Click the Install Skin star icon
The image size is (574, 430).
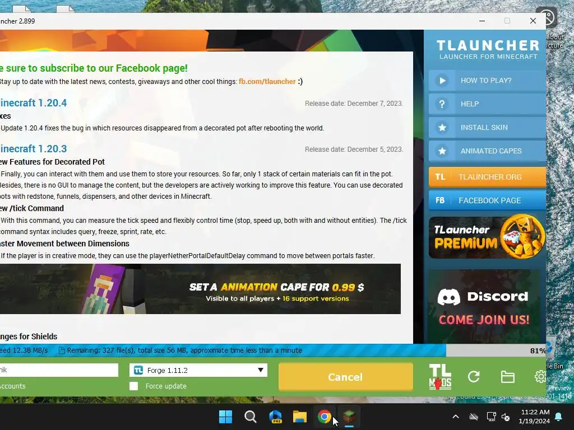coord(442,127)
